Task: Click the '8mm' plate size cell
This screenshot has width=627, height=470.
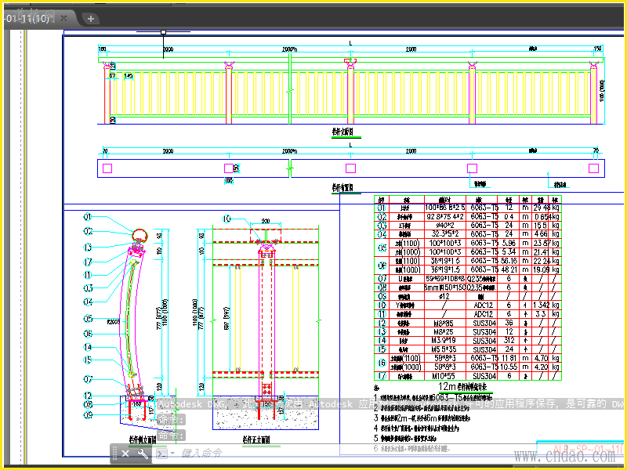Action: point(445,287)
